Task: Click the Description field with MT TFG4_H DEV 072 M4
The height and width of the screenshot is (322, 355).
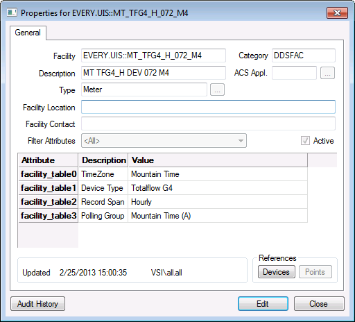Action: click(153, 73)
